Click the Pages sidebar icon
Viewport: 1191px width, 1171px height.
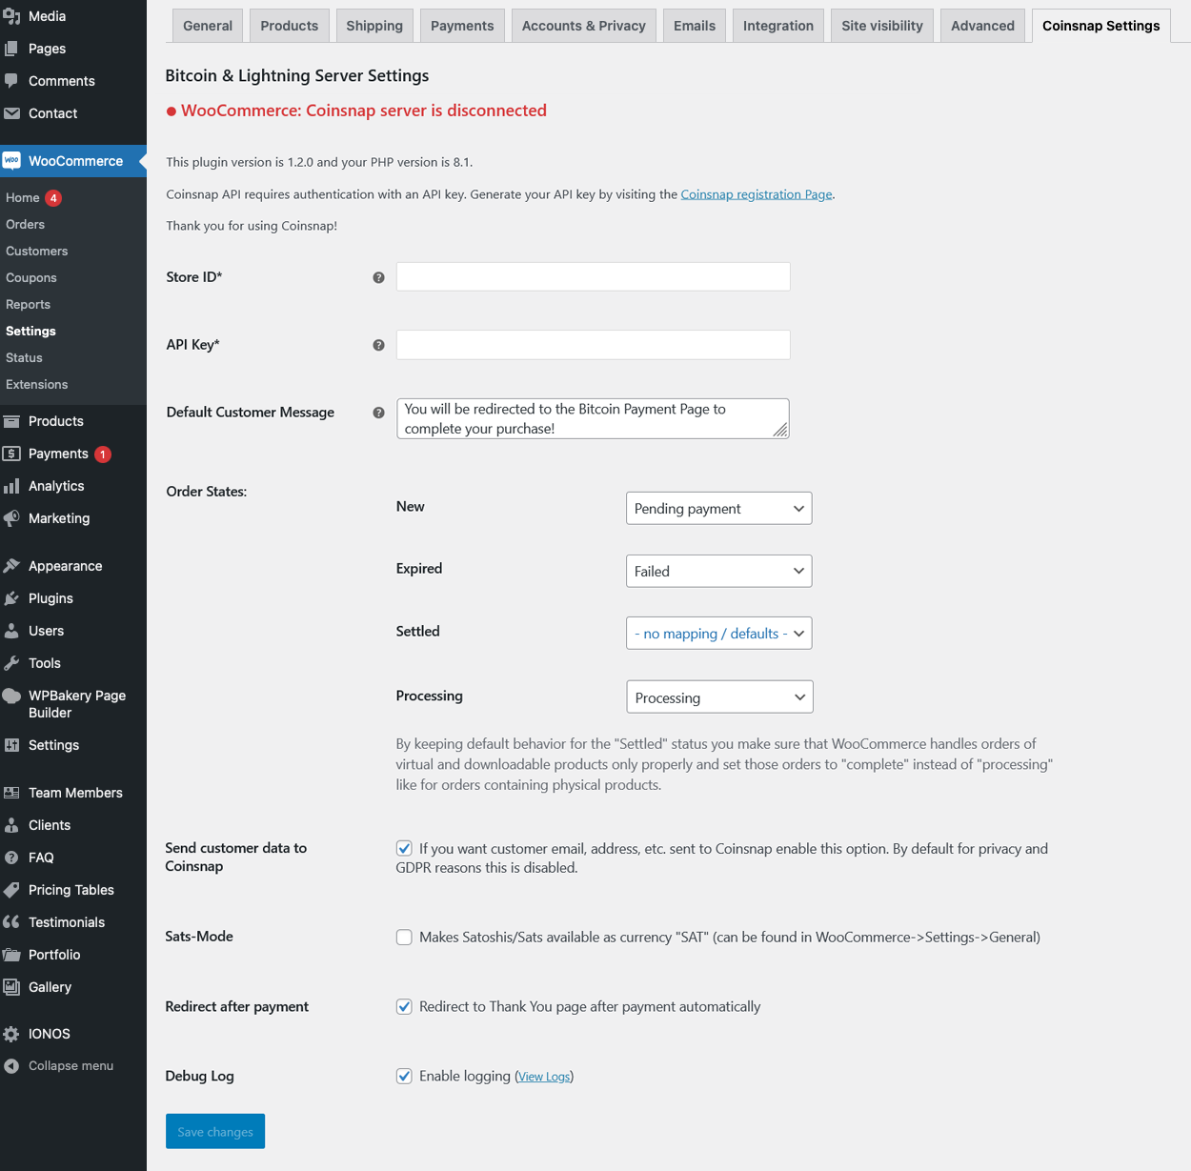pyautogui.click(x=11, y=49)
